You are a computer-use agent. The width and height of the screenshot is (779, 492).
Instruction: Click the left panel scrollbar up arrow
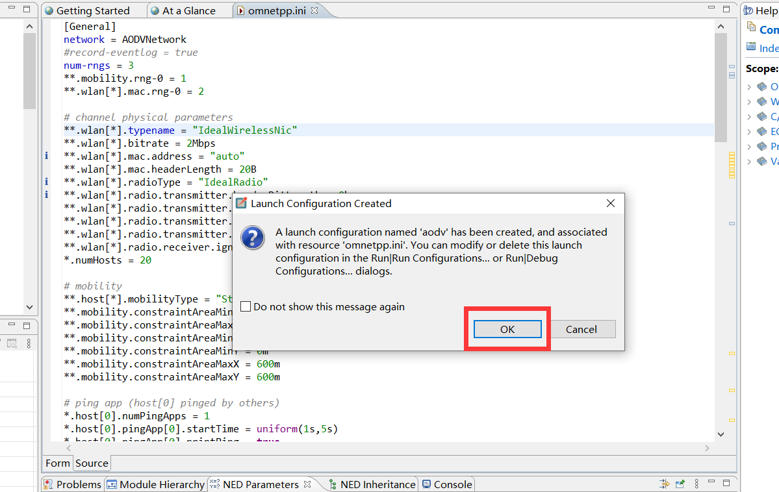point(29,27)
